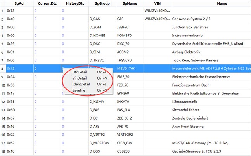Open HistoryDtc count link for JBBF70 row
This screenshot has height=156, width=251.
(63, 27)
